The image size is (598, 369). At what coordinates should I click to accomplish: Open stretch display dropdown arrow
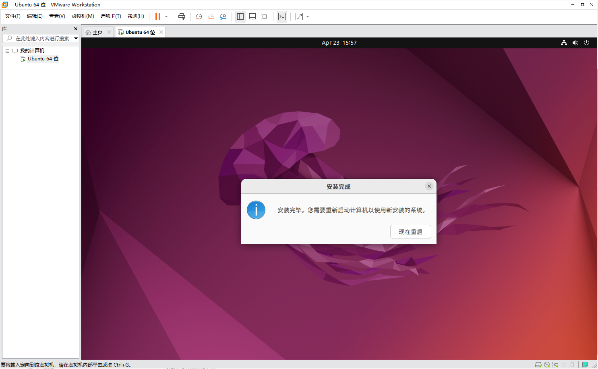[308, 17]
